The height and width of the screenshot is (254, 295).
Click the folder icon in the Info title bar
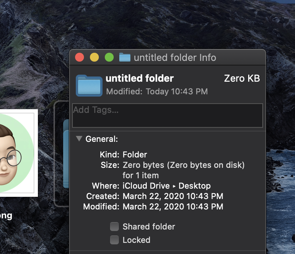(125, 57)
